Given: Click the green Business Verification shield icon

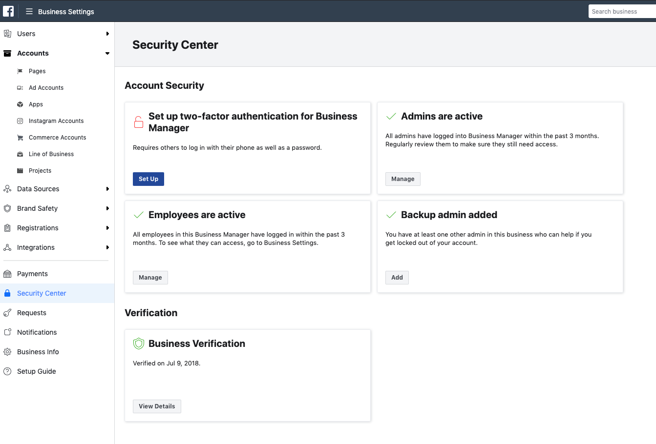Looking at the screenshot, I should 139,343.
